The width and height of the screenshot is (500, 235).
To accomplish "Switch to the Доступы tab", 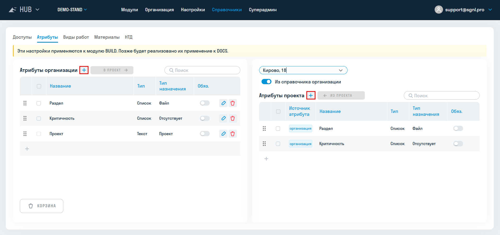I will click(22, 37).
